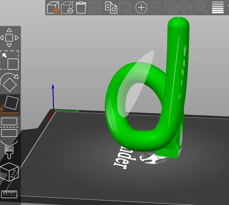The height and width of the screenshot is (205, 229).
Task: Toggle the Place on face tool
Action: 9,105
